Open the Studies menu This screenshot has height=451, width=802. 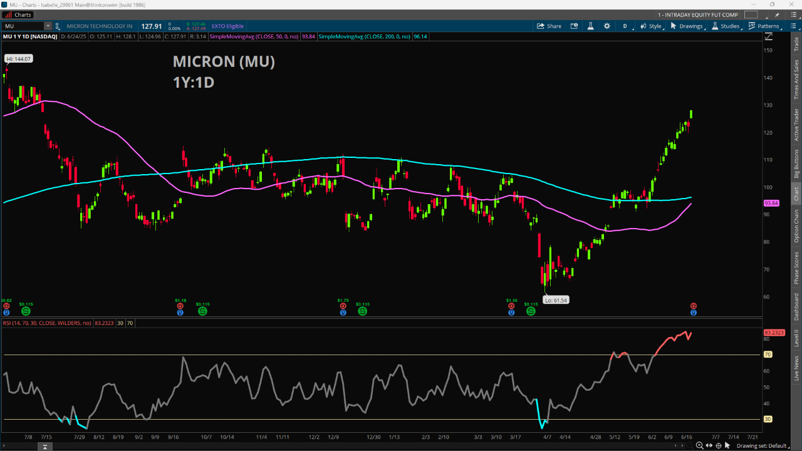click(726, 26)
